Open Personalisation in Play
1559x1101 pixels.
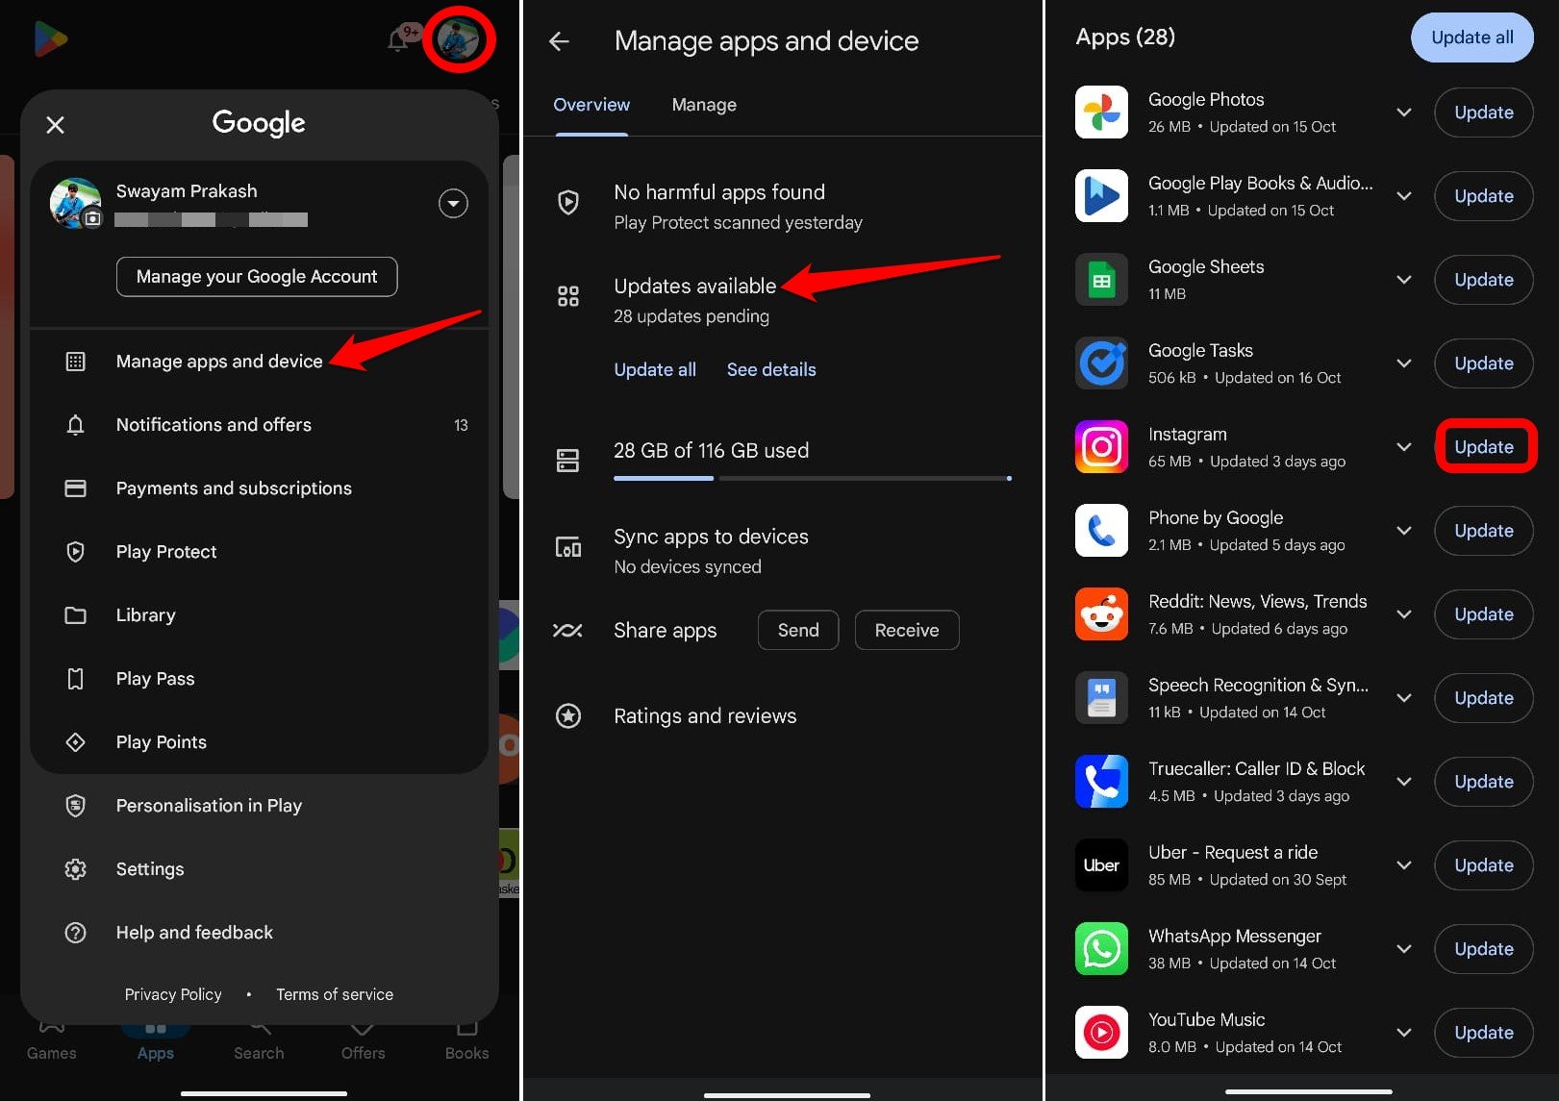tap(260, 806)
